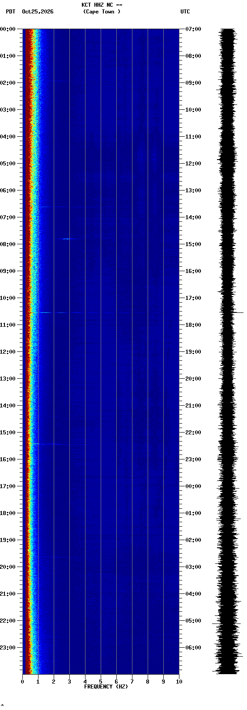Image resolution: width=247 pixels, height=710 pixels.
Task: Click the station title 'KCT HHZ NC --'
Action: tap(102, 5)
